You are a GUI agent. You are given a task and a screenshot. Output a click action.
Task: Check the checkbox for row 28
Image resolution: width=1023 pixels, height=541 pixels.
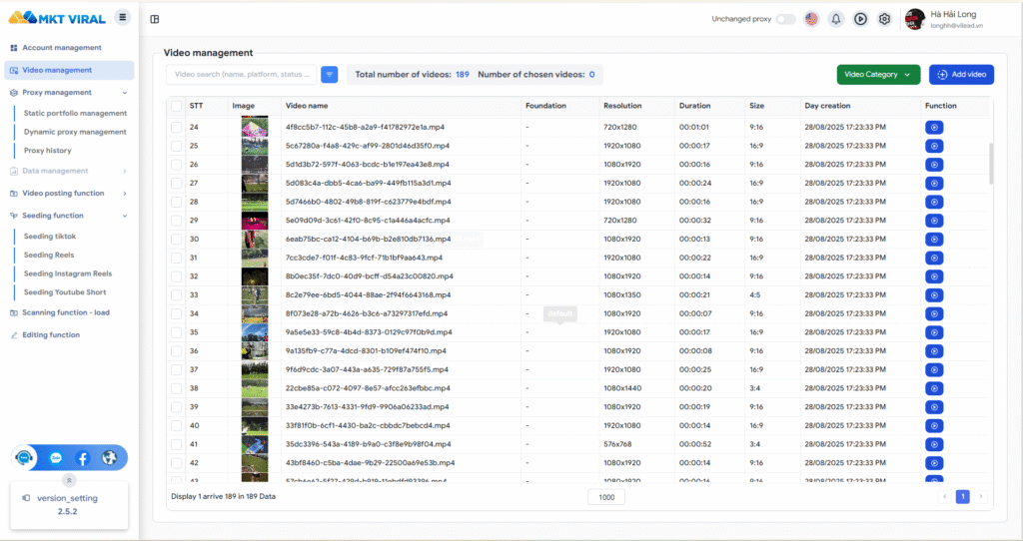point(176,202)
